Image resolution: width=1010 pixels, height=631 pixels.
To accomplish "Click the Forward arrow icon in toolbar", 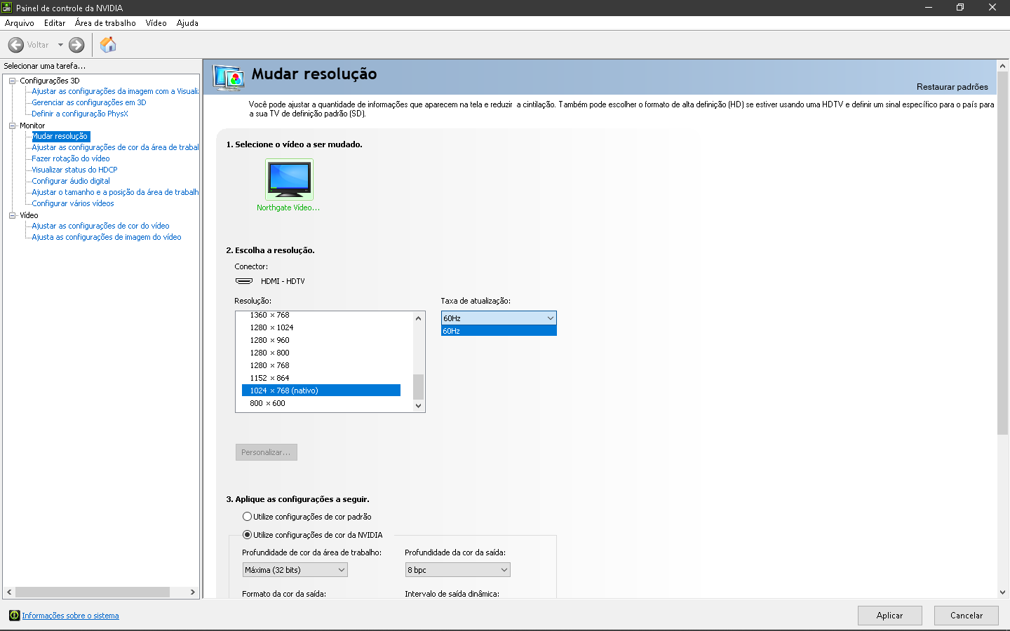I will click(x=76, y=45).
